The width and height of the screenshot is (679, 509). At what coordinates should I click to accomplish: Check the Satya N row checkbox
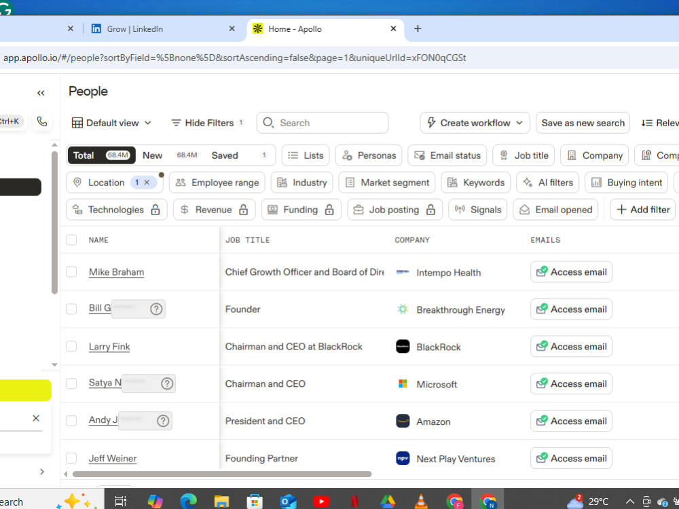coord(71,383)
